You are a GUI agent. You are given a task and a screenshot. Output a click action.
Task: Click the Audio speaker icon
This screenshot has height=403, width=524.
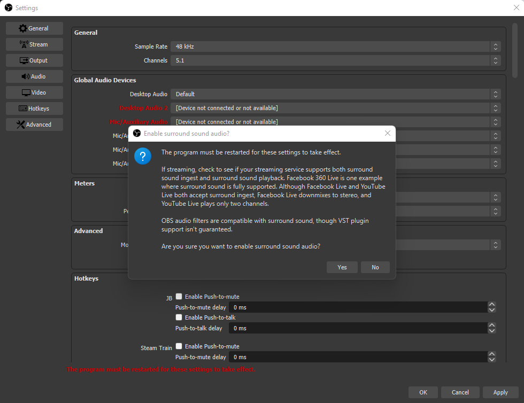click(26, 76)
